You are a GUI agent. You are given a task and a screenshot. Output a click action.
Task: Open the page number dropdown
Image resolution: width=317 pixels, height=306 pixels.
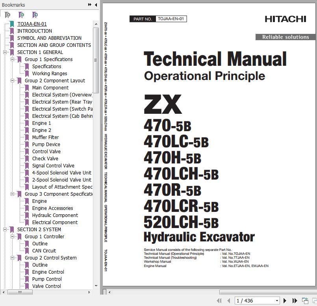277,301
